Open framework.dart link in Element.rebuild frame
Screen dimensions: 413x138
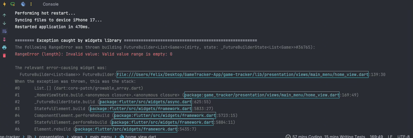point(126,129)
